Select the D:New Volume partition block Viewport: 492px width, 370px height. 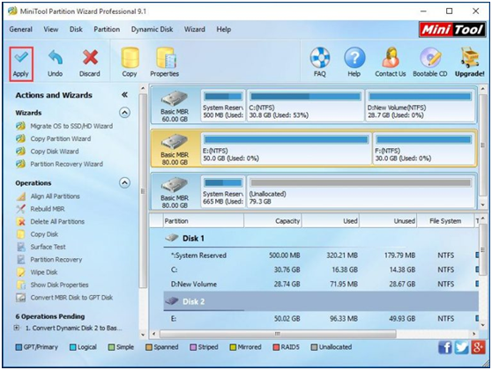(421, 106)
